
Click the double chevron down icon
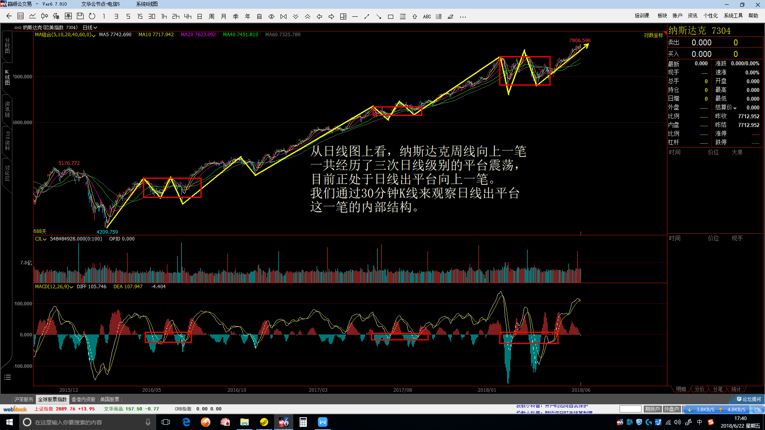pyautogui.click(x=295, y=16)
